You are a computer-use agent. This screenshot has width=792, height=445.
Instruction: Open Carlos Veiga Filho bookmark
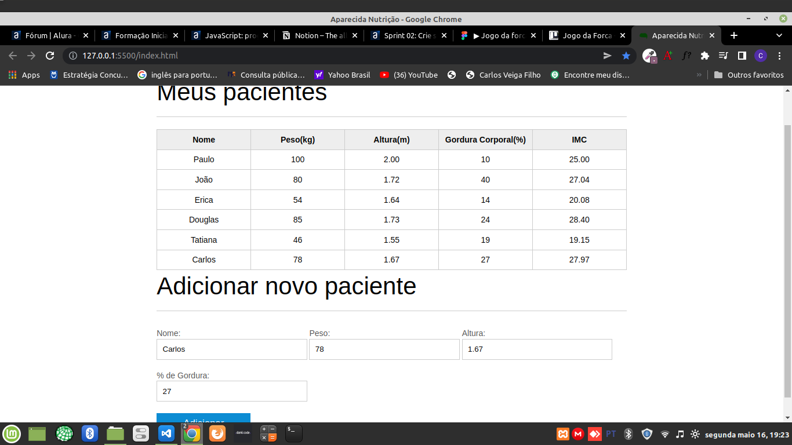(x=503, y=75)
